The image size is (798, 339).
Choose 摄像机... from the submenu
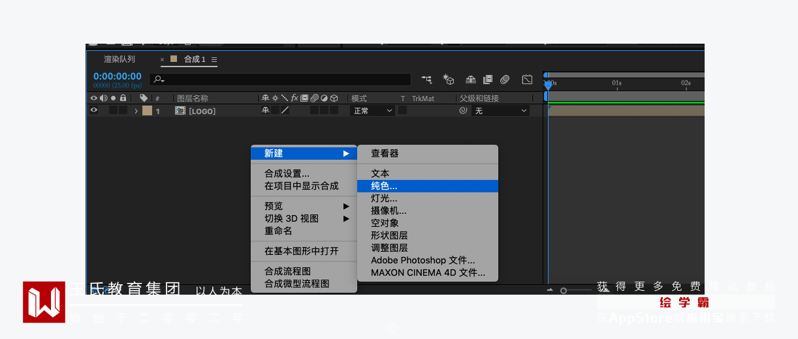coord(428,211)
